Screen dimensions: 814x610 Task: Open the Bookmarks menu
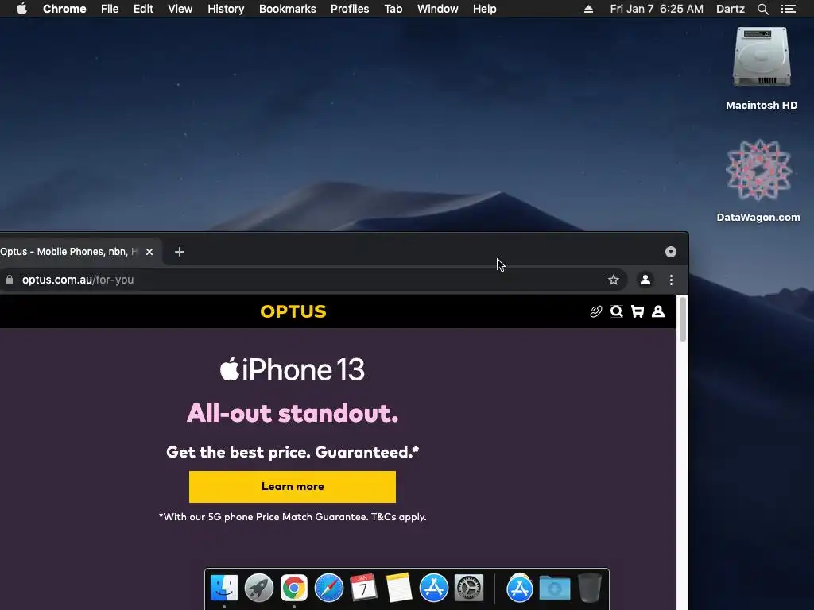coord(288,9)
